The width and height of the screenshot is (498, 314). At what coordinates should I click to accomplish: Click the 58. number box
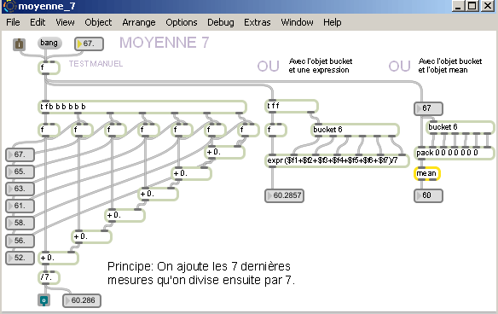click(x=20, y=223)
